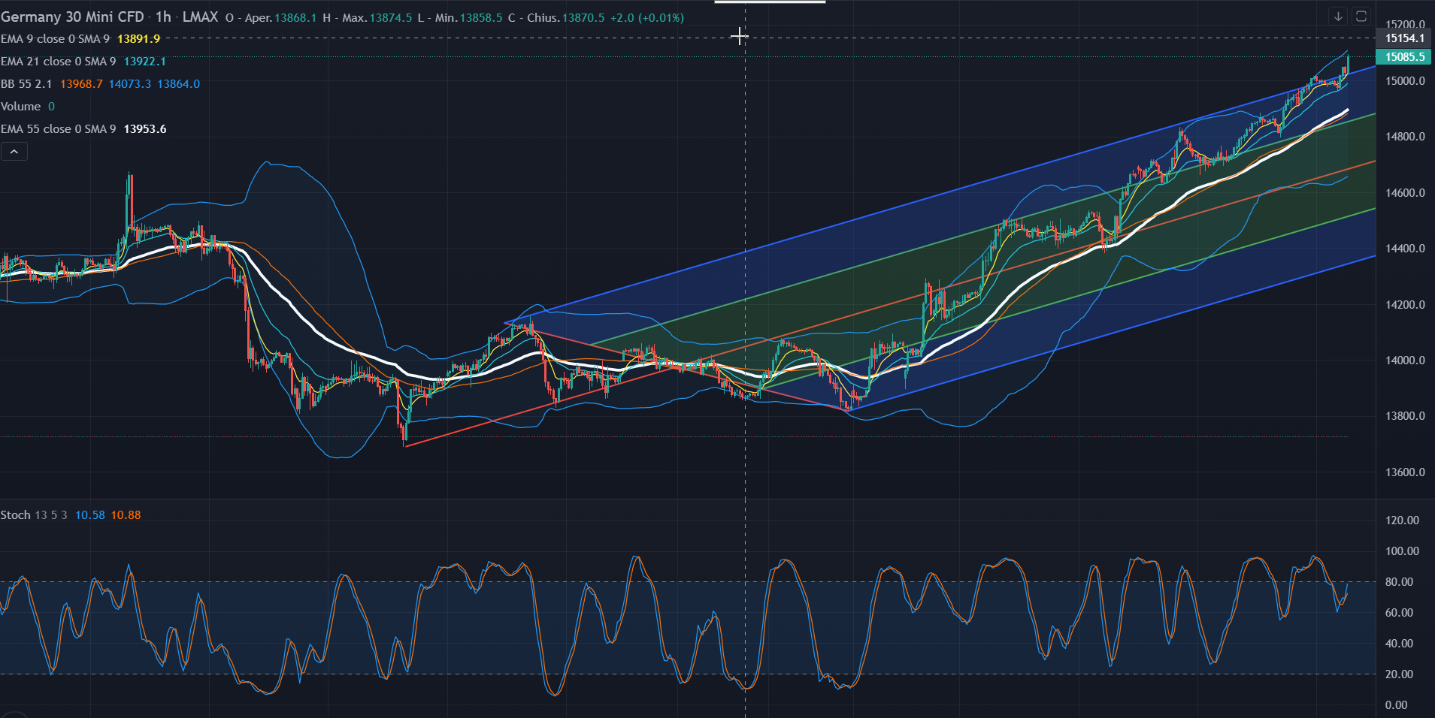The height and width of the screenshot is (718, 1435).
Task: Select the EMA 55 close 0 SMA 9 legend
Action: [58, 129]
